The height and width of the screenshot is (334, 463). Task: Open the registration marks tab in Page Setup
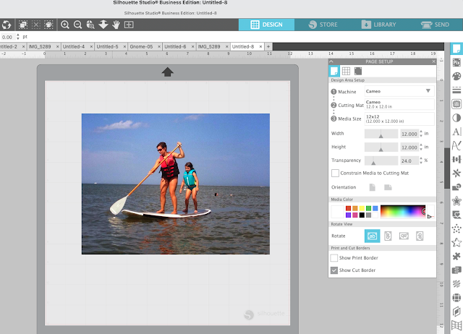pos(358,71)
